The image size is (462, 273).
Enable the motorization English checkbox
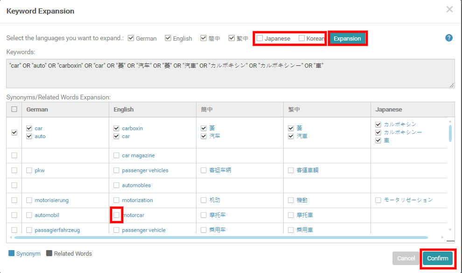[116, 200]
